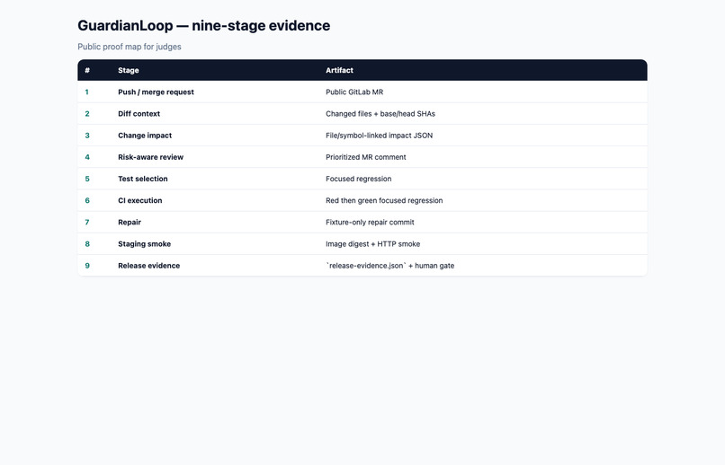Select the stage number 7 cell

(87, 222)
